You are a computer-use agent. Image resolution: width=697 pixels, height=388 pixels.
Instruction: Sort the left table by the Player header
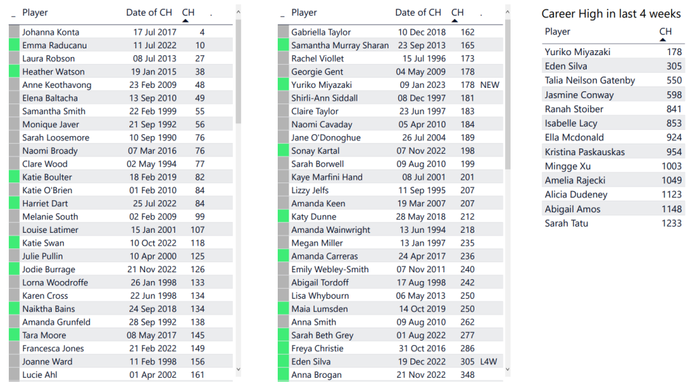(35, 13)
